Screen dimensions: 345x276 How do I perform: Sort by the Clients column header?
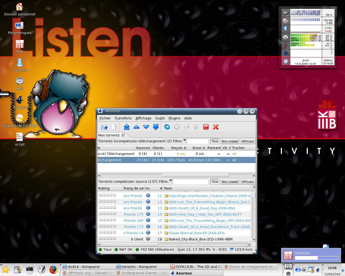coord(158,148)
